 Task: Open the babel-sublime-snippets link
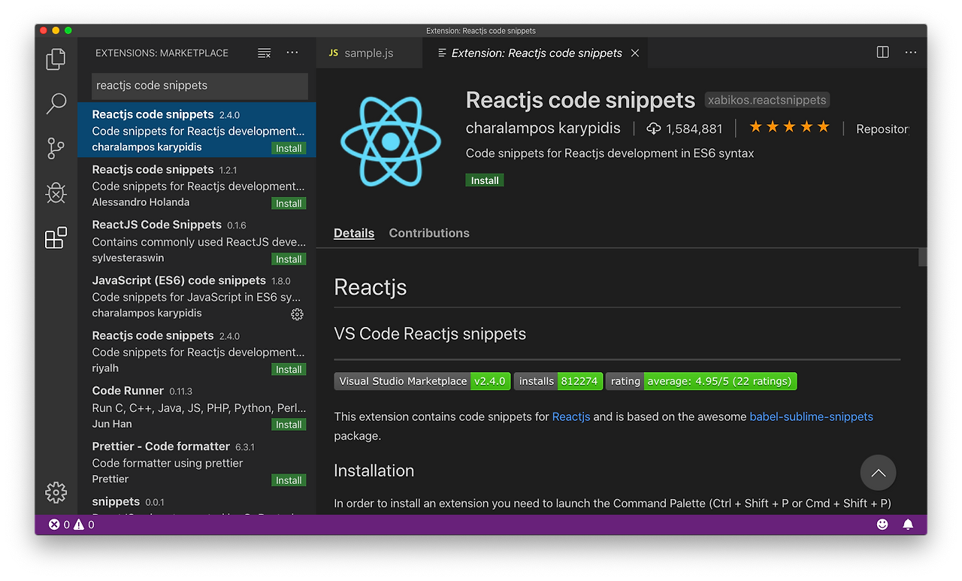811,416
